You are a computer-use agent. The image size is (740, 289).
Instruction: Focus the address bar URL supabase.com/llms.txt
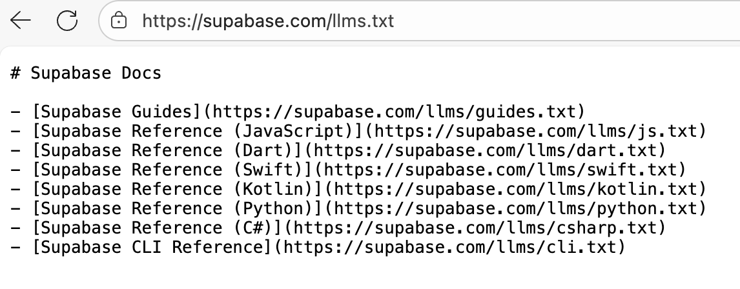click(267, 21)
